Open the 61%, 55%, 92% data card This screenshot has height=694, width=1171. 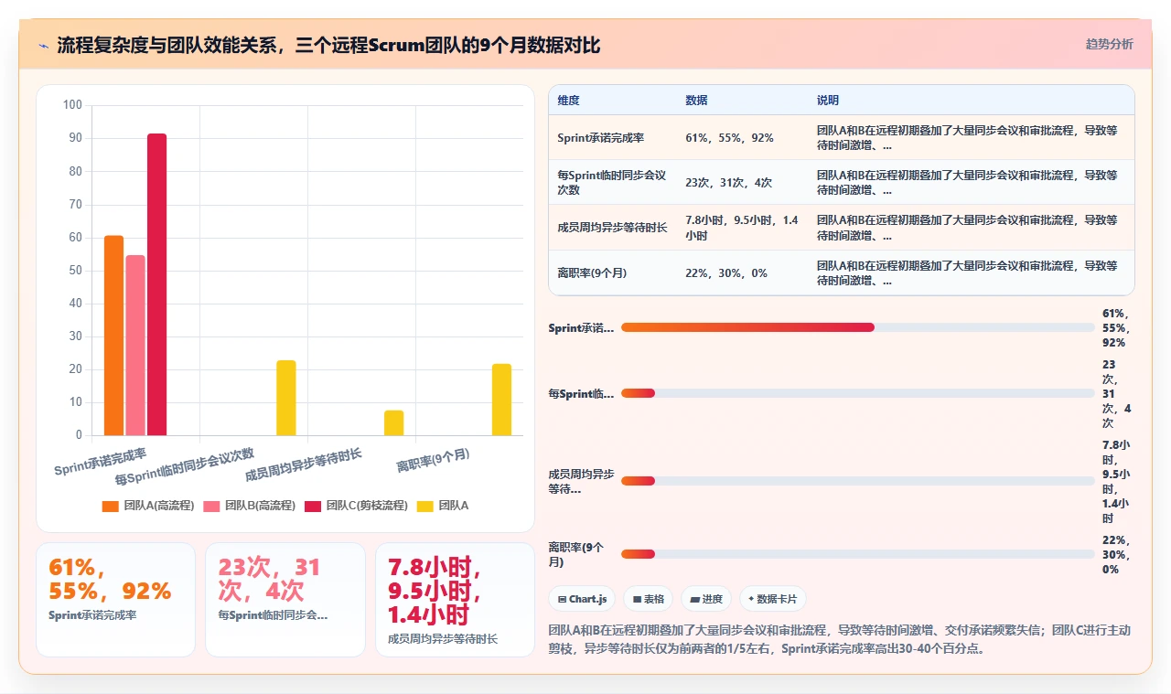coord(115,600)
